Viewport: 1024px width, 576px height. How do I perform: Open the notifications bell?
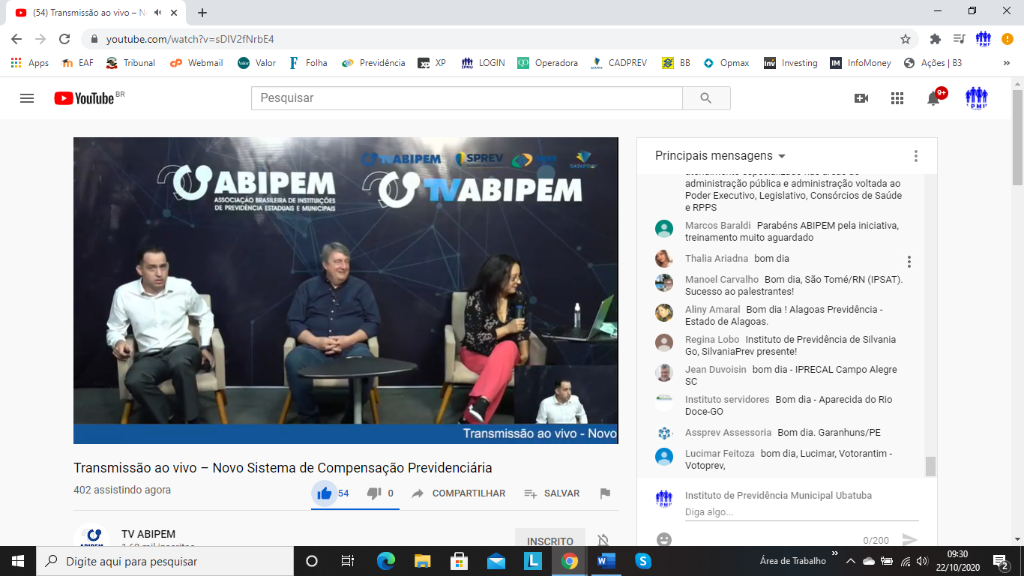click(933, 98)
